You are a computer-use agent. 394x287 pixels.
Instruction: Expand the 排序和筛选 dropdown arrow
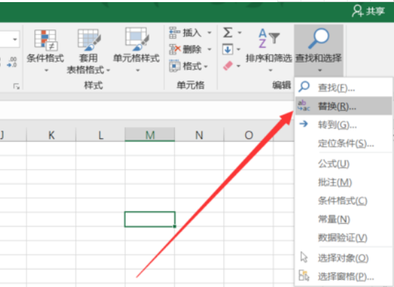(x=270, y=71)
